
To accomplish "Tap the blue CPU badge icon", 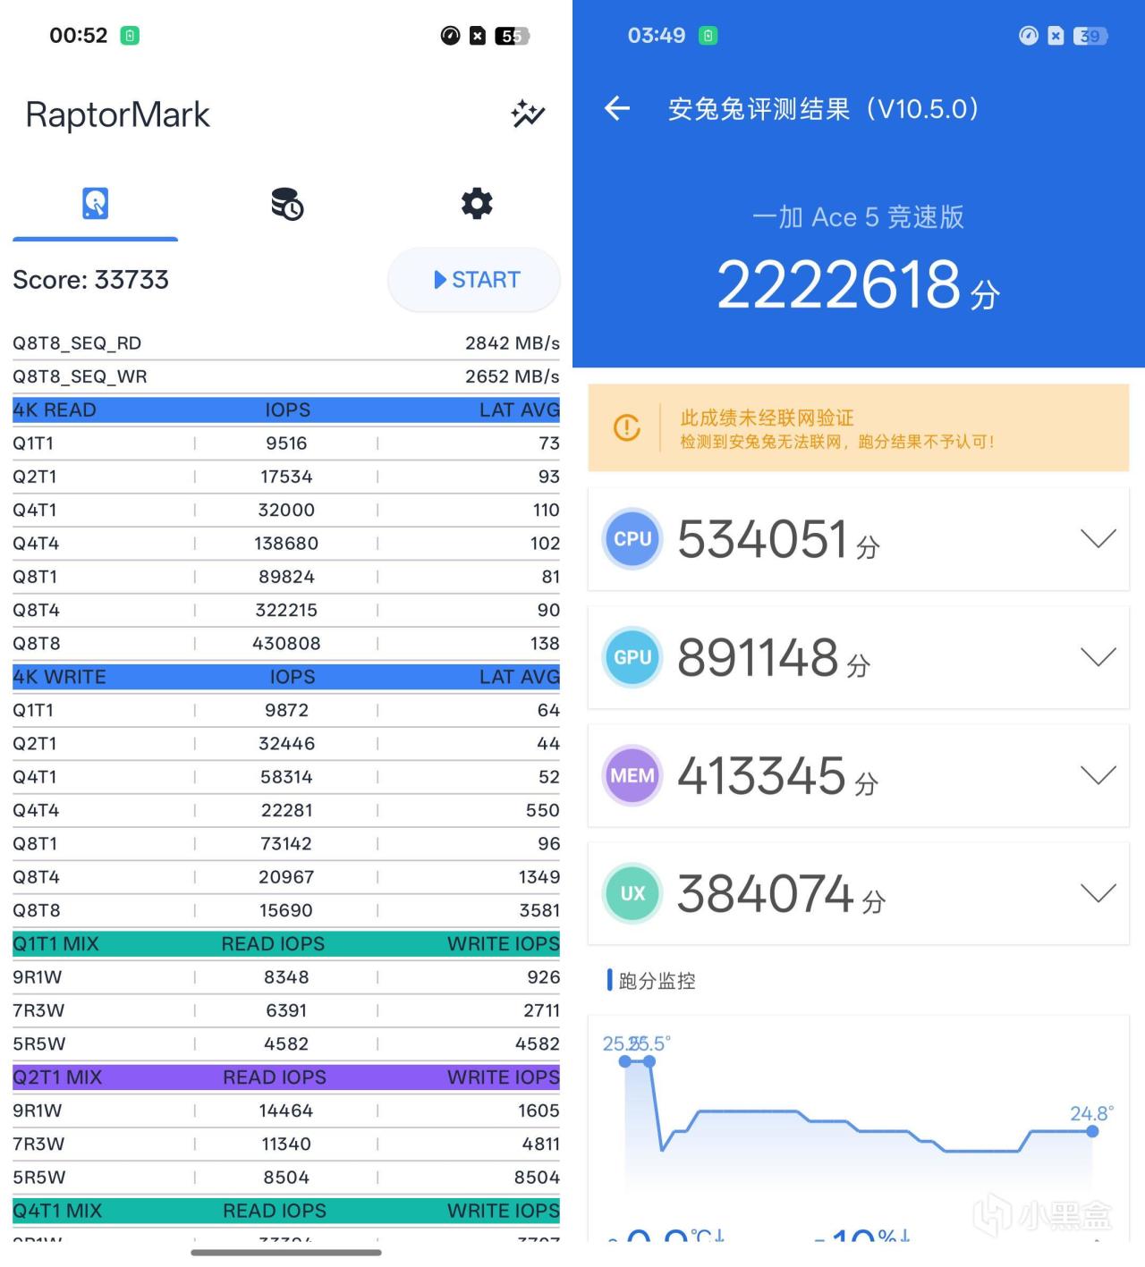I will [x=632, y=538].
